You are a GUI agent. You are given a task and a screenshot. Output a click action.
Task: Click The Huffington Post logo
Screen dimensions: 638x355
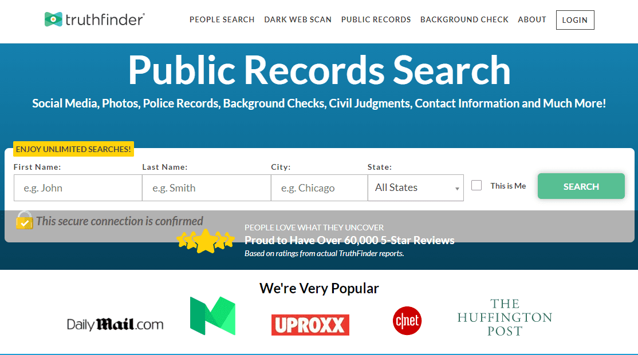(x=504, y=317)
